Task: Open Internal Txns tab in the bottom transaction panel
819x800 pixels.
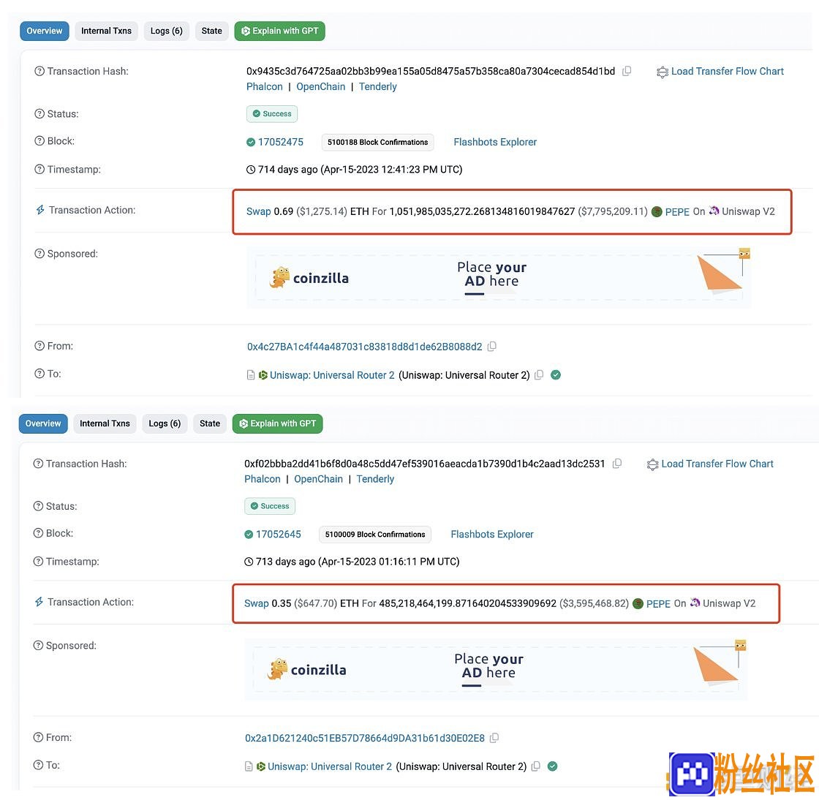Action: click(x=105, y=423)
